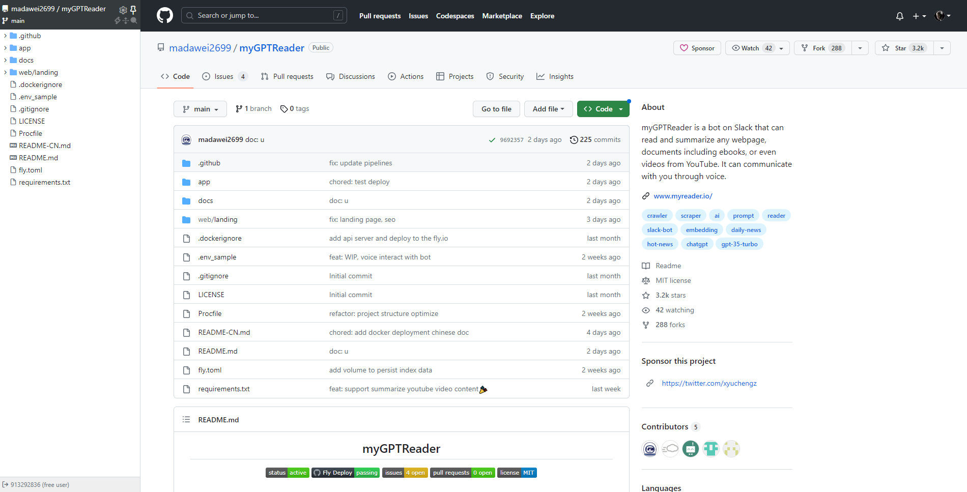Open Procfile in the file list

pyautogui.click(x=210, y=313)
